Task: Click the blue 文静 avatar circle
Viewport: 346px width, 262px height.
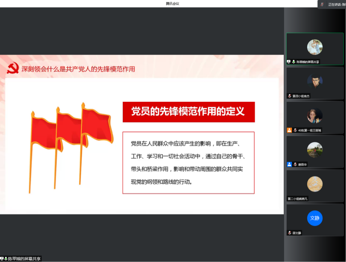Action: pyautogui.click(x=315, y=218)
